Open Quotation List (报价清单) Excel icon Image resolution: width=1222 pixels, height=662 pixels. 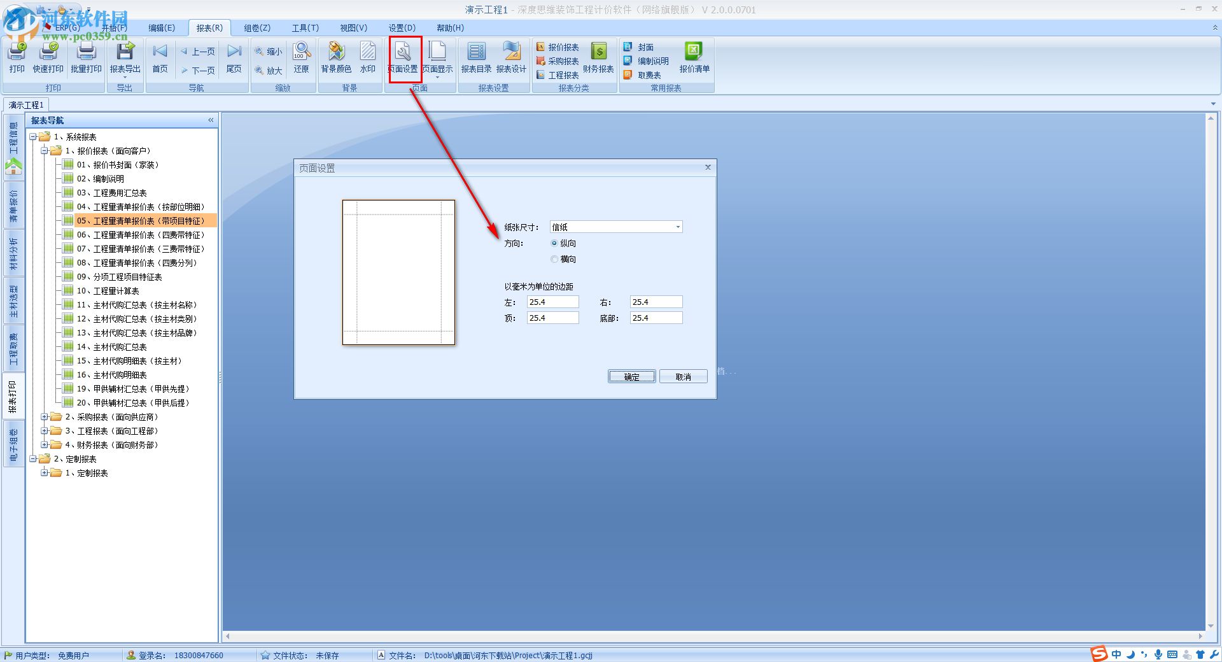694,57
